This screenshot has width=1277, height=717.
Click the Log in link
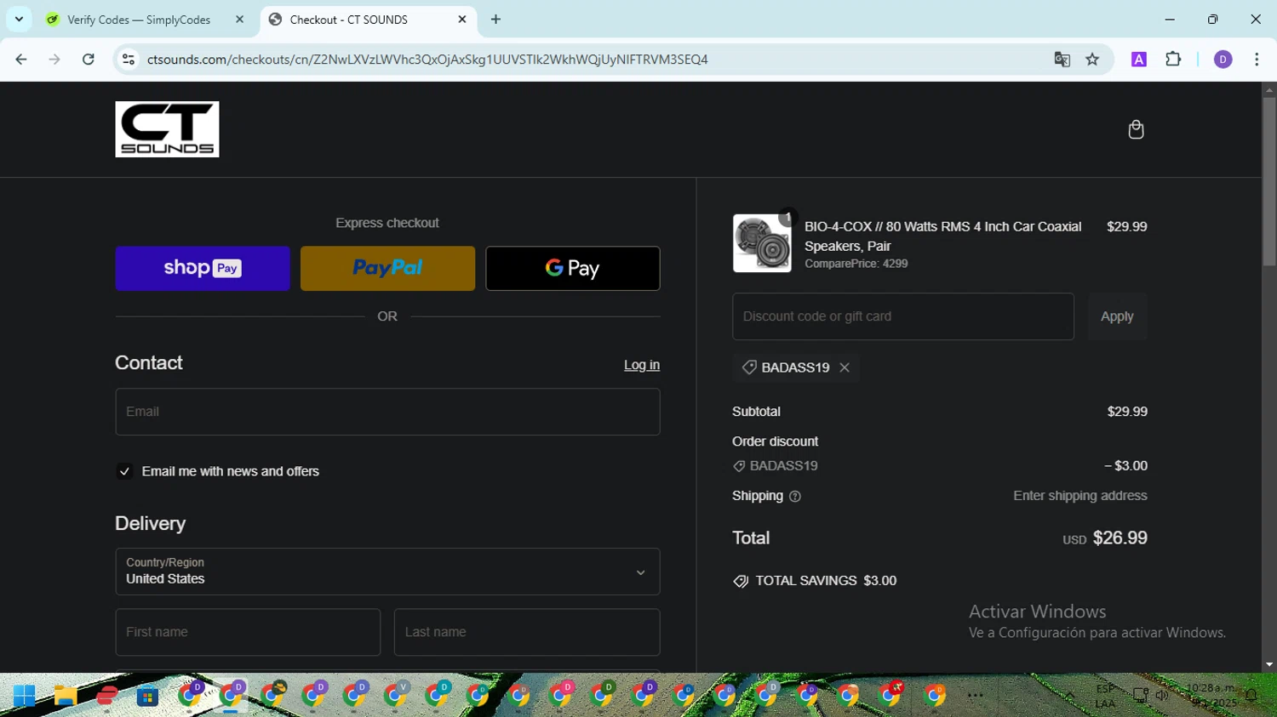642,365
